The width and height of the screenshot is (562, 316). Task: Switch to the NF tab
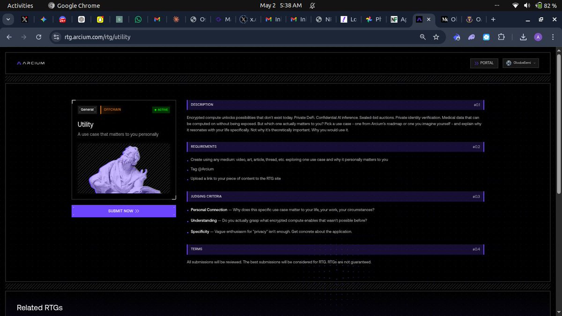click(x=399, y=20)
